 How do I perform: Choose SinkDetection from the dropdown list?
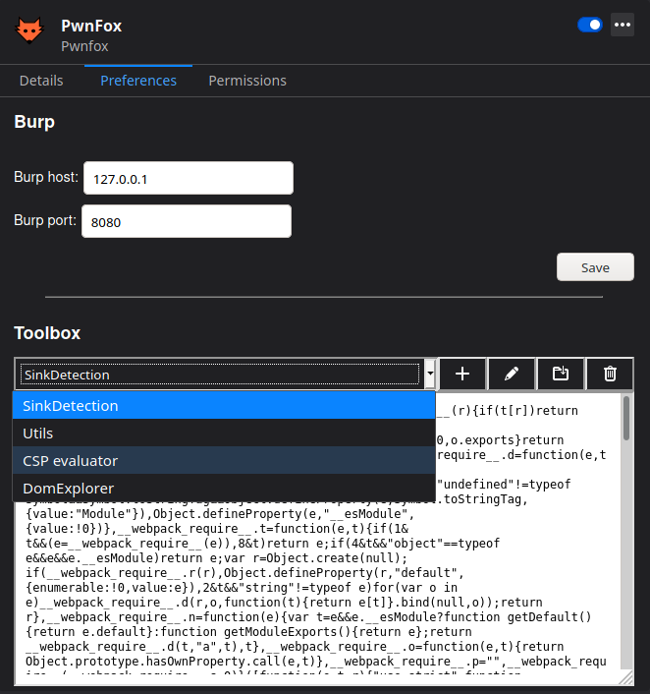pos(224,405)
